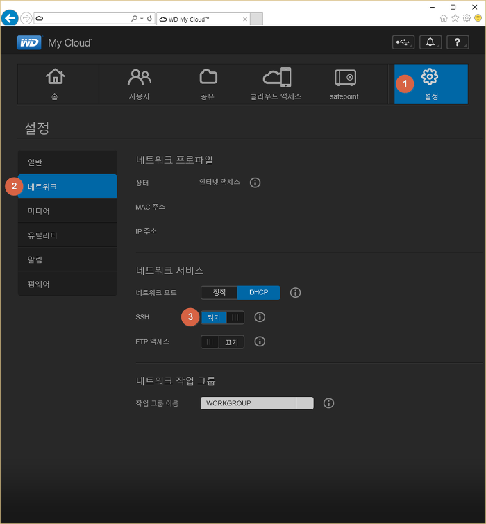
Task: Click the browser favorites star icon
Action: (x=455, y=18)
